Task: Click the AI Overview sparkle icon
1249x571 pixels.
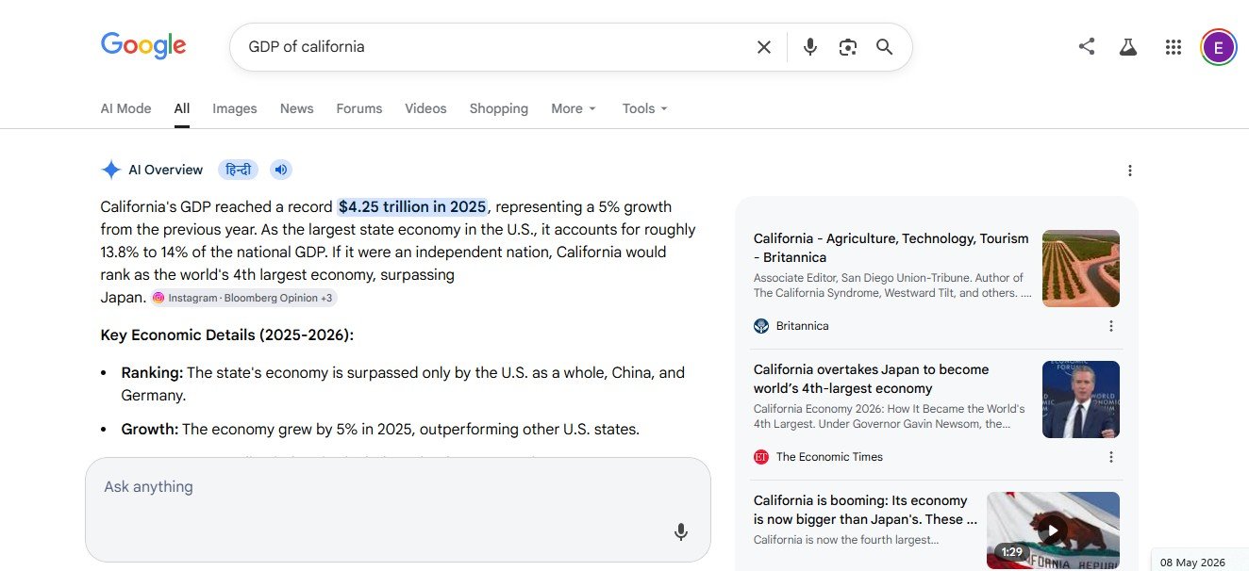Action: click(x=111, y=170)
